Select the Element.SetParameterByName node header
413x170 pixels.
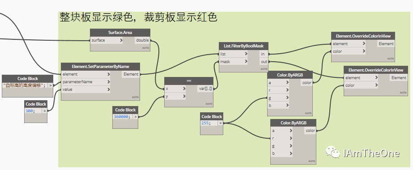point(100,66)
